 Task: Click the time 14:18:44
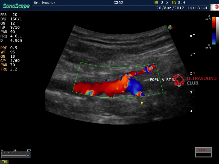pyautogui.click(x=197, y=8)
